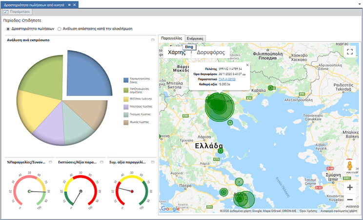The image size is (363, 220).
Task: Click the large green Thessaloniki map bubble
Action: (x=220, y=107)
